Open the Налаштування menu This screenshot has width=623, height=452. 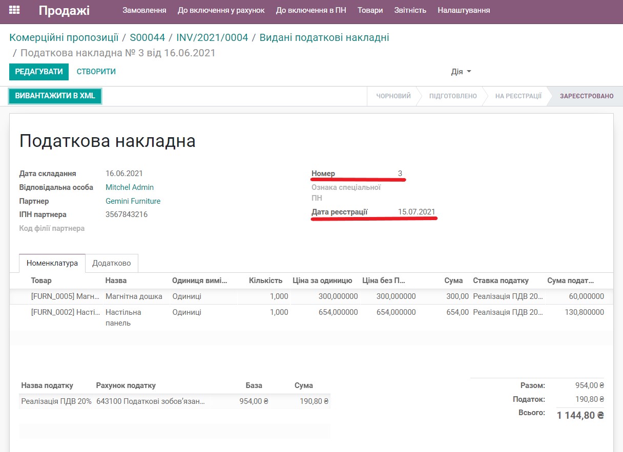[463, 10]
